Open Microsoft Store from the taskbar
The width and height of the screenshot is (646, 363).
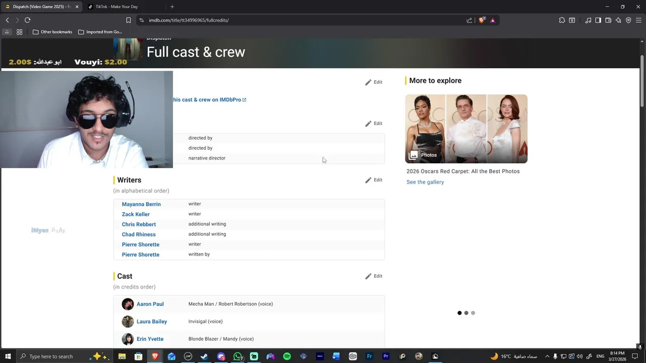138,356
